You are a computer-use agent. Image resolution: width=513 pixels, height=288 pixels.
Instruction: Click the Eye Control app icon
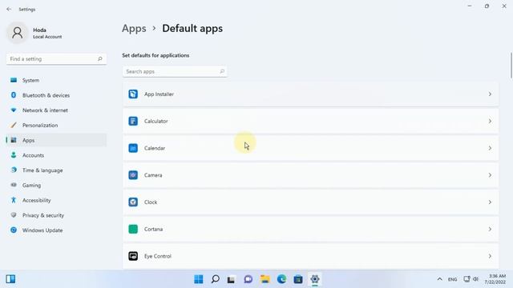point(133,256)
